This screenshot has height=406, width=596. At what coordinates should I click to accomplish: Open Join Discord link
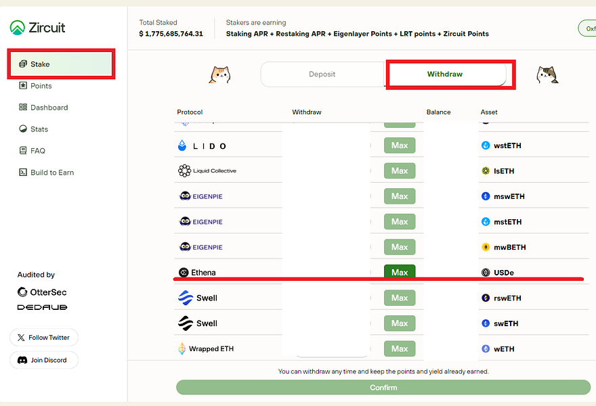(x=44, y=360)
